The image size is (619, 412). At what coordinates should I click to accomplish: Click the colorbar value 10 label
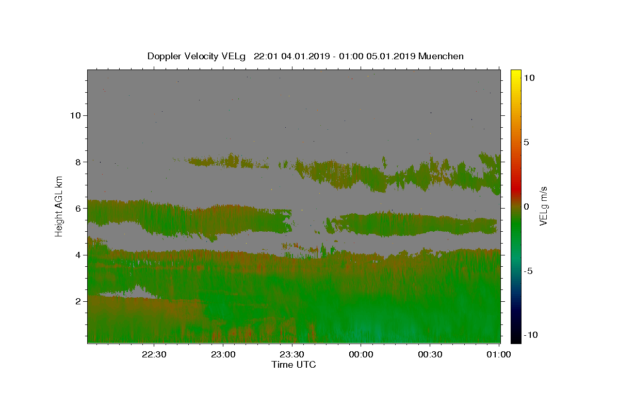click(x=529, y=78)
